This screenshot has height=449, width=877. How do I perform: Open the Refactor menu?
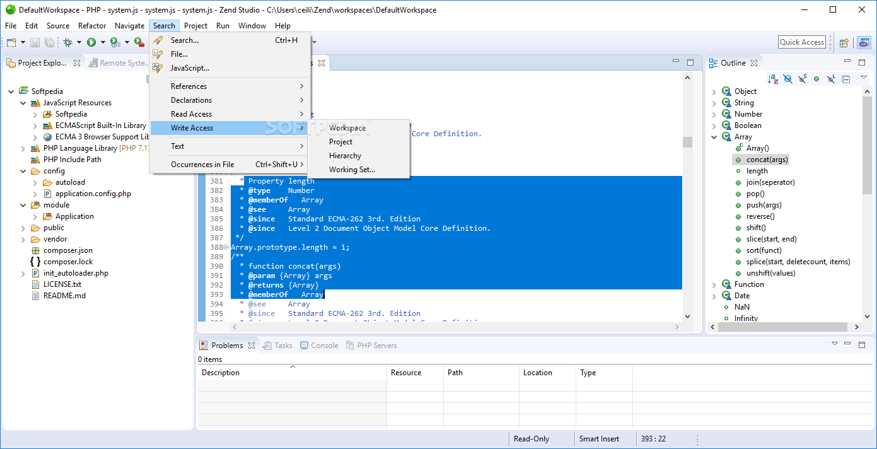coord(92,26)
